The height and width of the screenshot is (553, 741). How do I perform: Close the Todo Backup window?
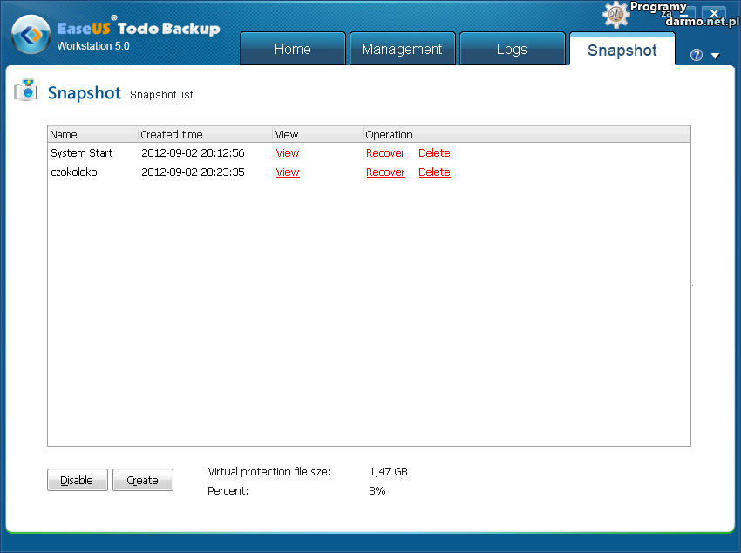point(714,14)
